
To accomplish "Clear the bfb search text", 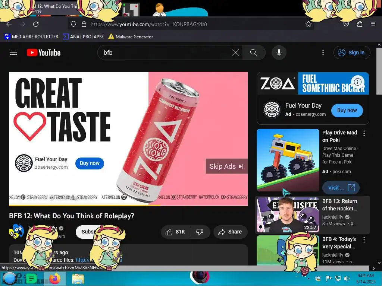I will point(236,53).
